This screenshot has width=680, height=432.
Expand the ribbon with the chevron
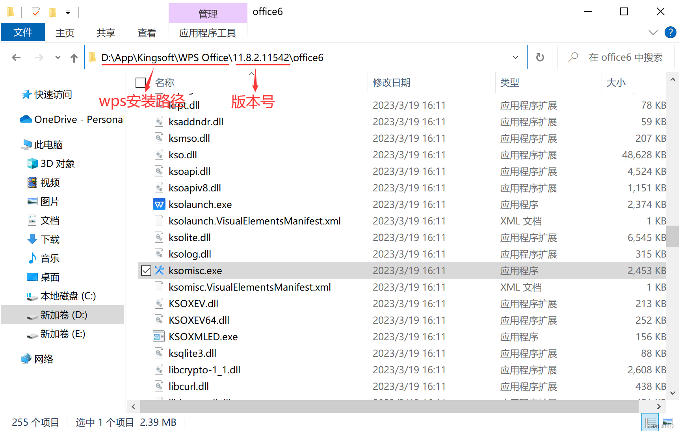pos(653,33)
